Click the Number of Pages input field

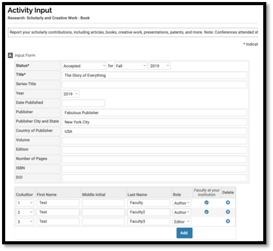click(x=155, y=159)
